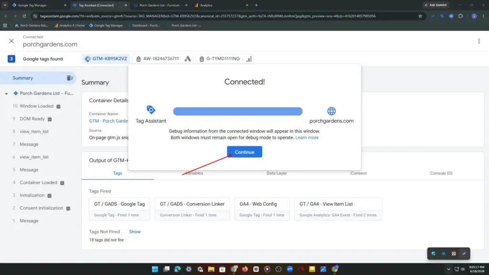The height and width of the screenshot is (275, 489).
Task: Select the Consent Initialization event
Action: coord(42,208)
